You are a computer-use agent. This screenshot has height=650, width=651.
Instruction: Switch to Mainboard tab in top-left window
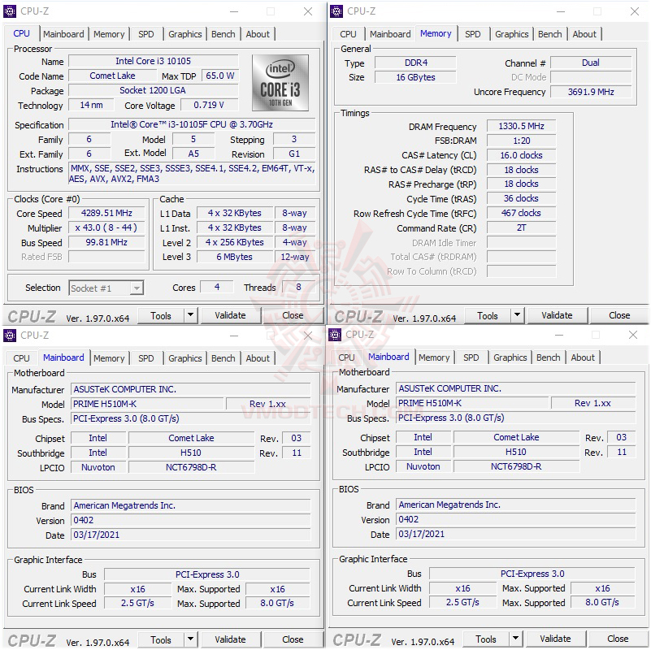pos(63,34)
